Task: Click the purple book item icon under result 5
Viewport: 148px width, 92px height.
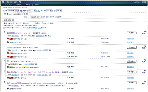Action: coord(8,88)
